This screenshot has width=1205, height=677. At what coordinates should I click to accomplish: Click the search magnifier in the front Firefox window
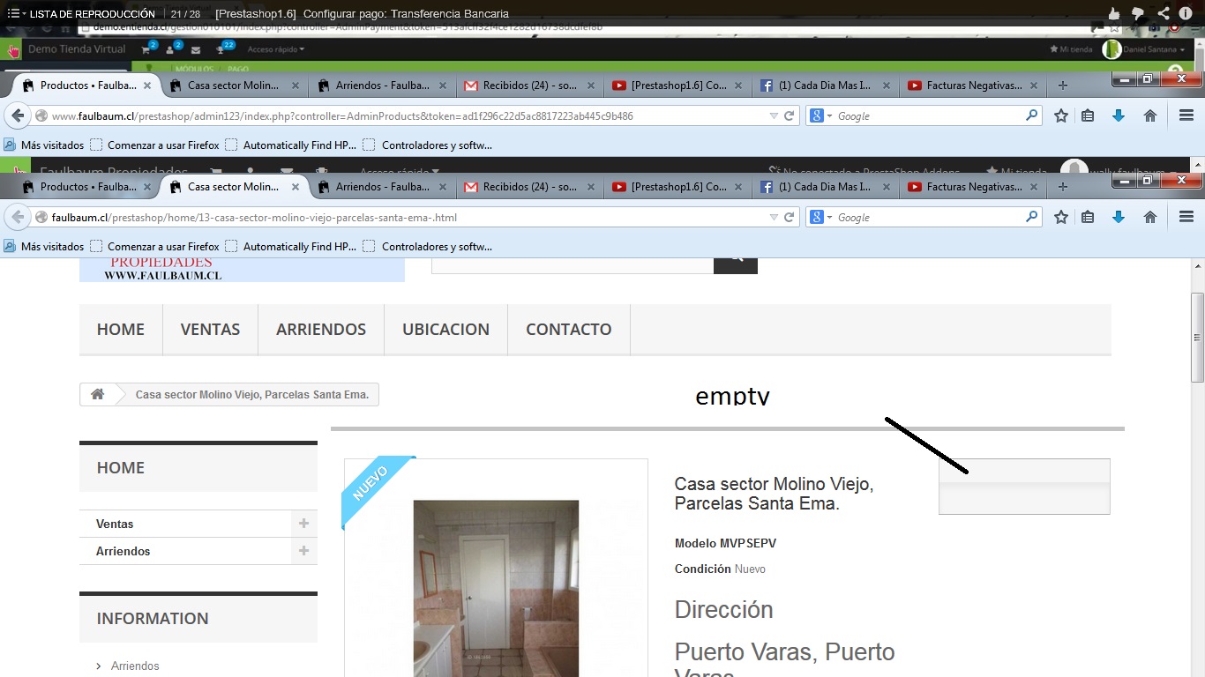pos(1031,217)
